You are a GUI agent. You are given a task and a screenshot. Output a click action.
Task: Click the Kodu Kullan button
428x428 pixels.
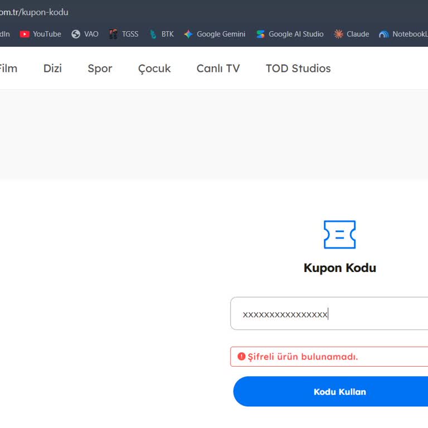[330, 391]
